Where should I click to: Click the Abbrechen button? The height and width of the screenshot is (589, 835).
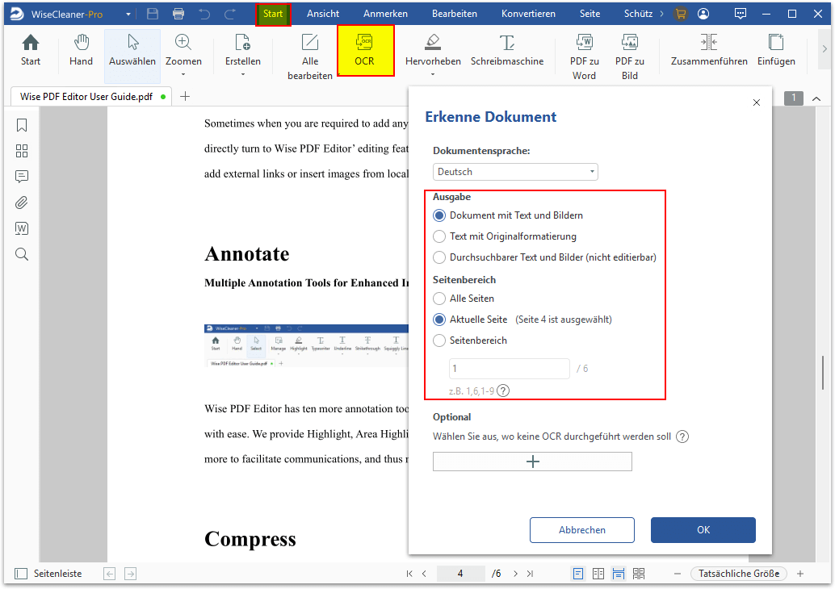tap(582, 530)
